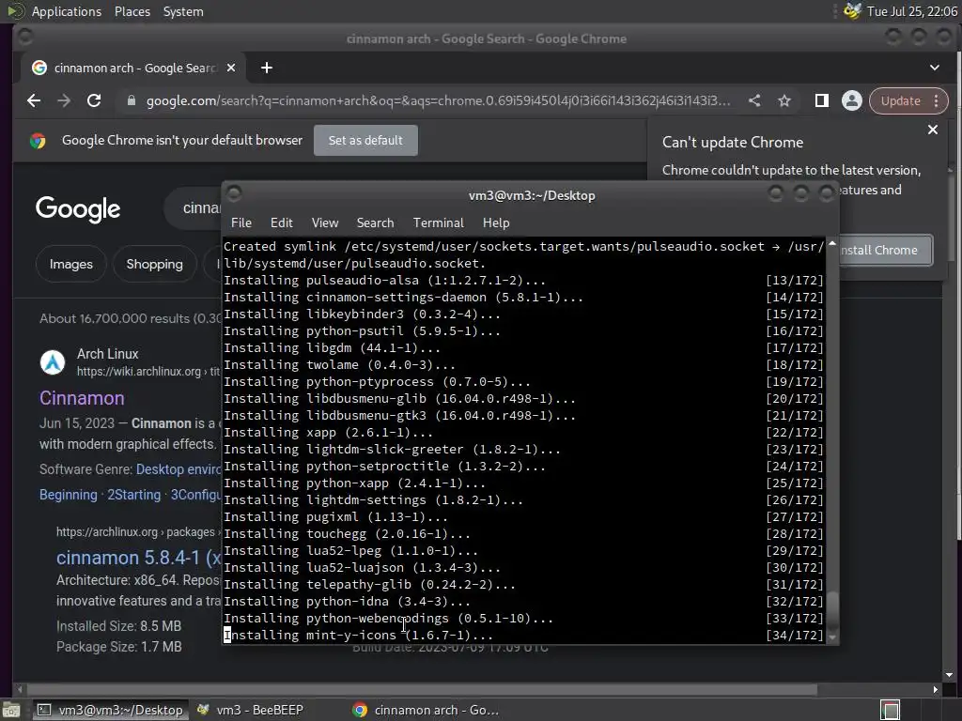962x721 pixels.
Task: Open terminal Help menu
Action: (496, 223)
